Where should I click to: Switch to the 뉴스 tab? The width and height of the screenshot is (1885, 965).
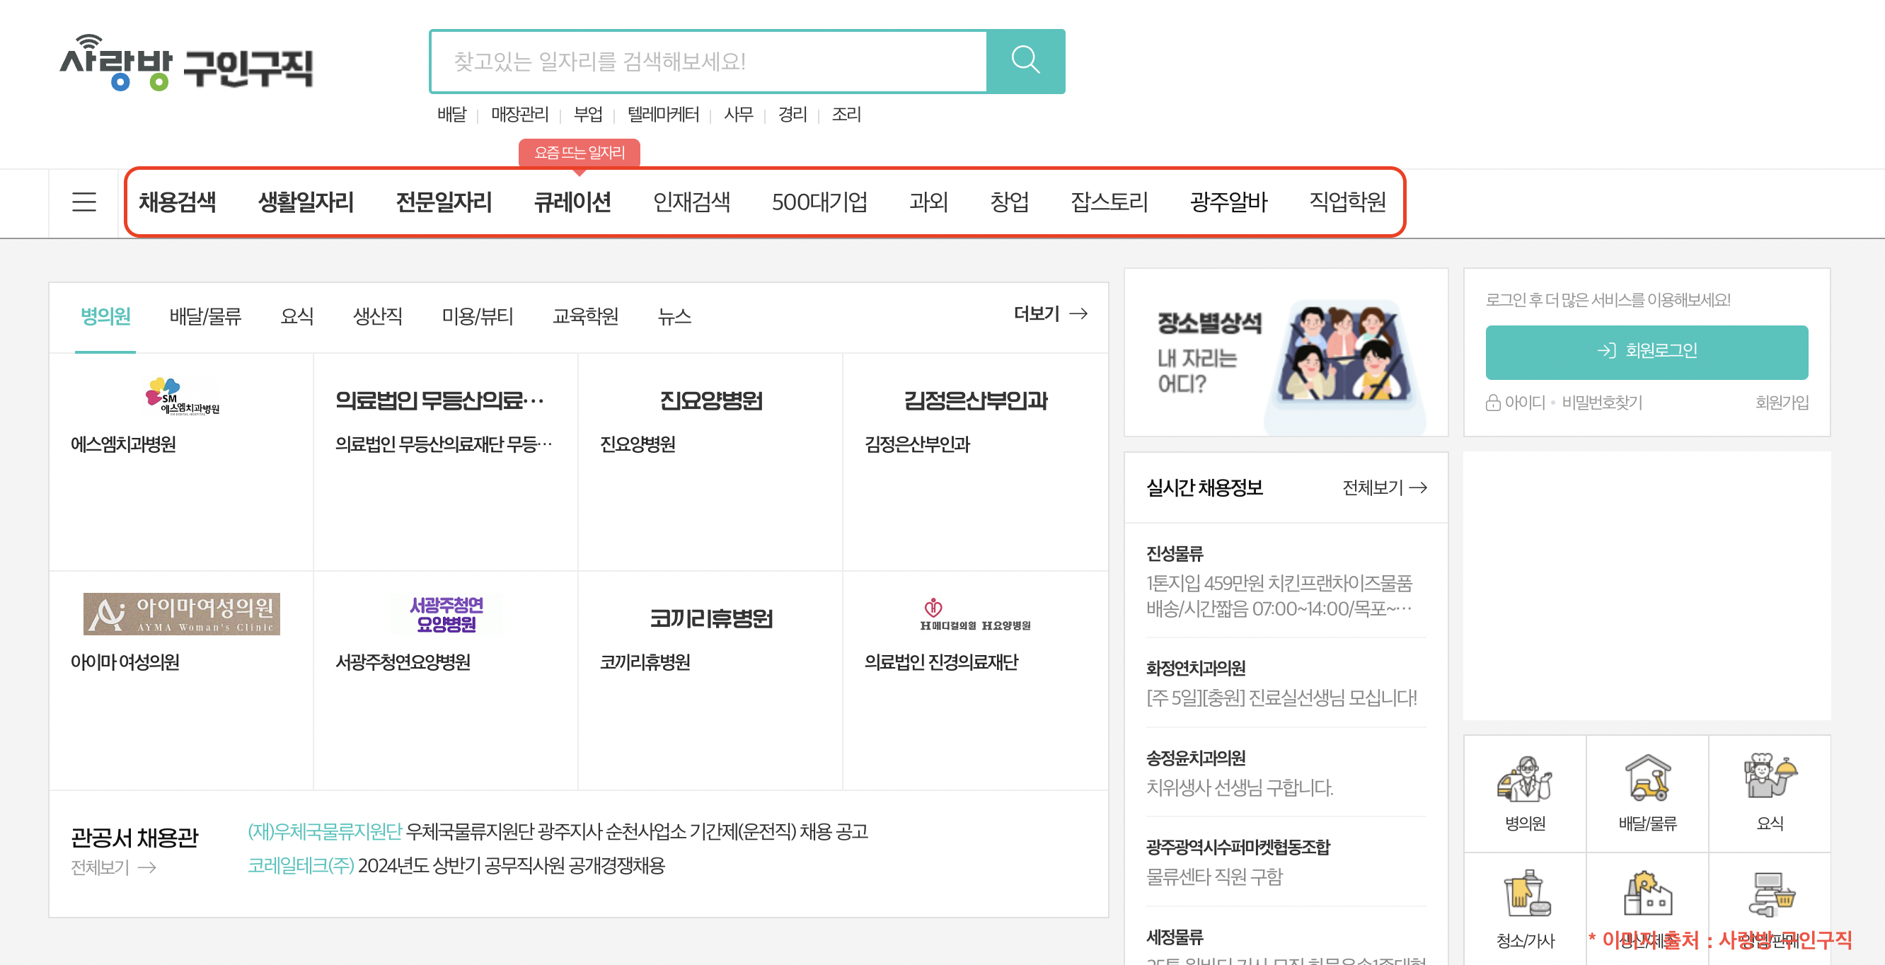674,316
